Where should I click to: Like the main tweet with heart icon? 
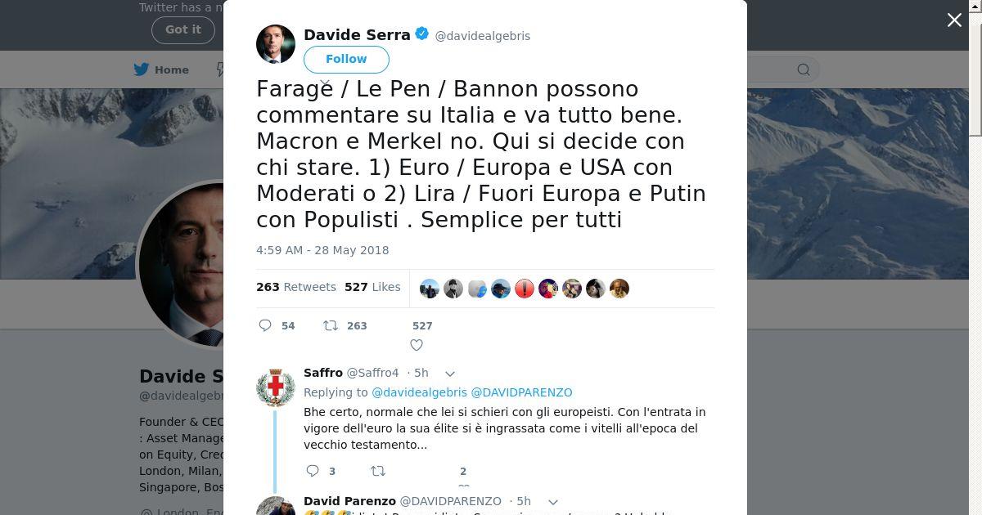417,345
